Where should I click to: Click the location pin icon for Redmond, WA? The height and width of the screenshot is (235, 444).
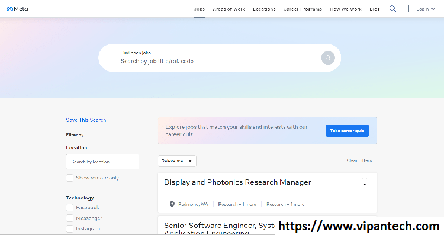click(172, 204)
